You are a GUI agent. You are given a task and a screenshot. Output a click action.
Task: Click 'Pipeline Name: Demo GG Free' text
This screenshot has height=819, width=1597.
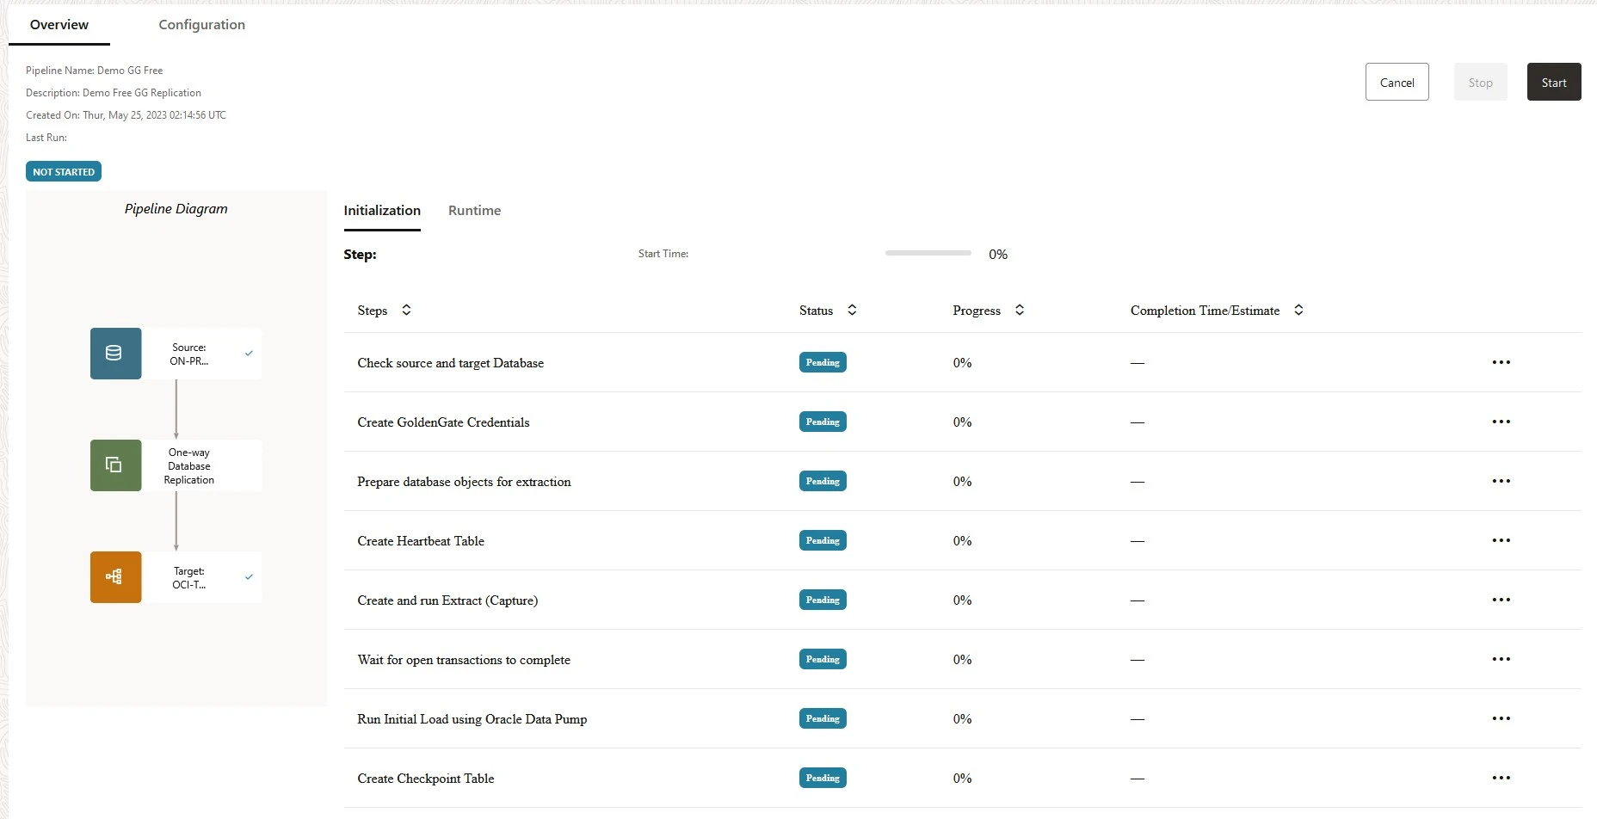[x=94, y=71]
